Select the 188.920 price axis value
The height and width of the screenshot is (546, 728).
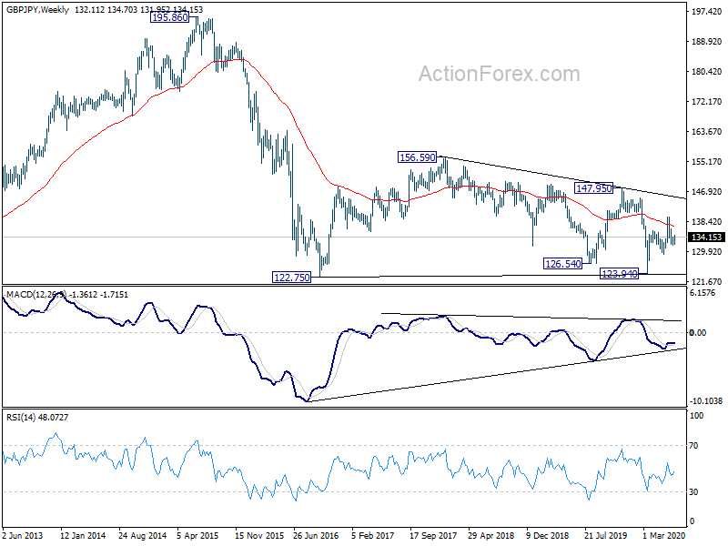point(706,41)
